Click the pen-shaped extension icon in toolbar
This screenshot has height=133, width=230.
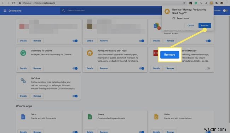click(x=206, y=3)
